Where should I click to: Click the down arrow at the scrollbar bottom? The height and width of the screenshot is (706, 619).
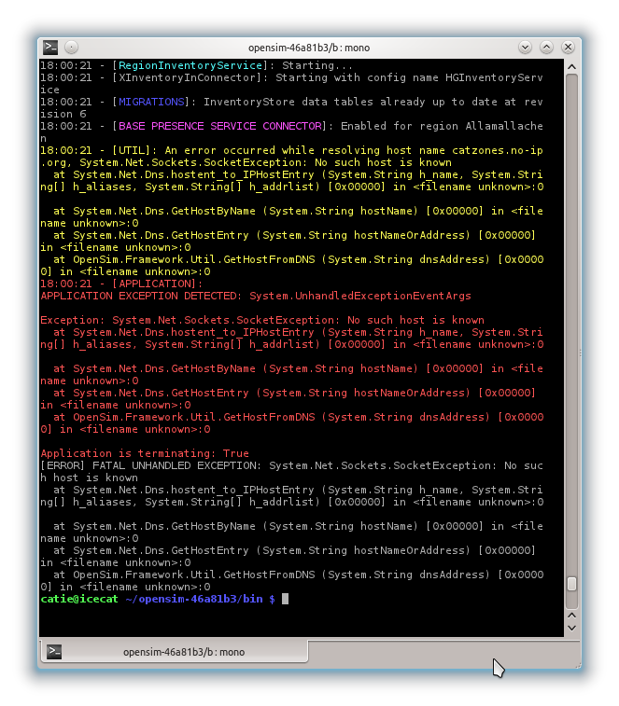point(571,628)
